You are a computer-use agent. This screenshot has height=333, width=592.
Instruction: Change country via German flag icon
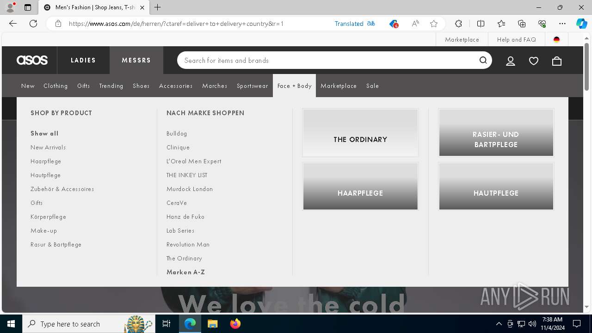click(x=556, y=39)
